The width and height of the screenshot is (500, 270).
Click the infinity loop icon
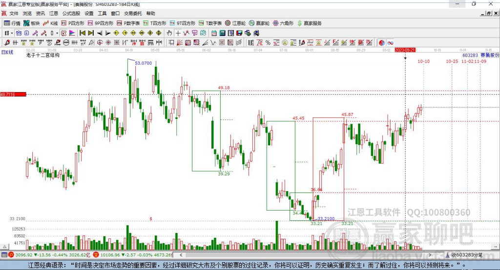tap(390, 43)
